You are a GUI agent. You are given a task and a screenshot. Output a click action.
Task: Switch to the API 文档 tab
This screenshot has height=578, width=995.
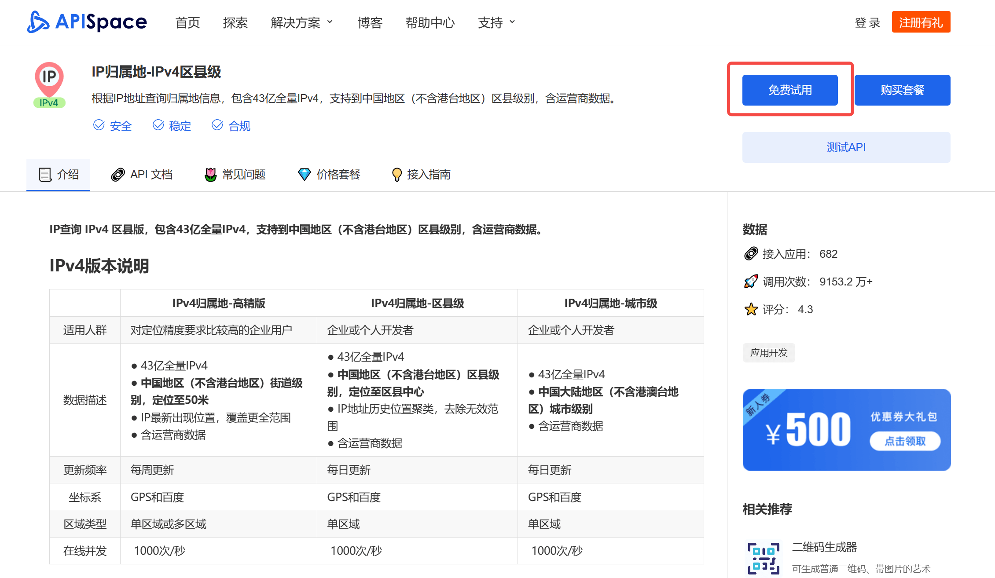point(142,175)
